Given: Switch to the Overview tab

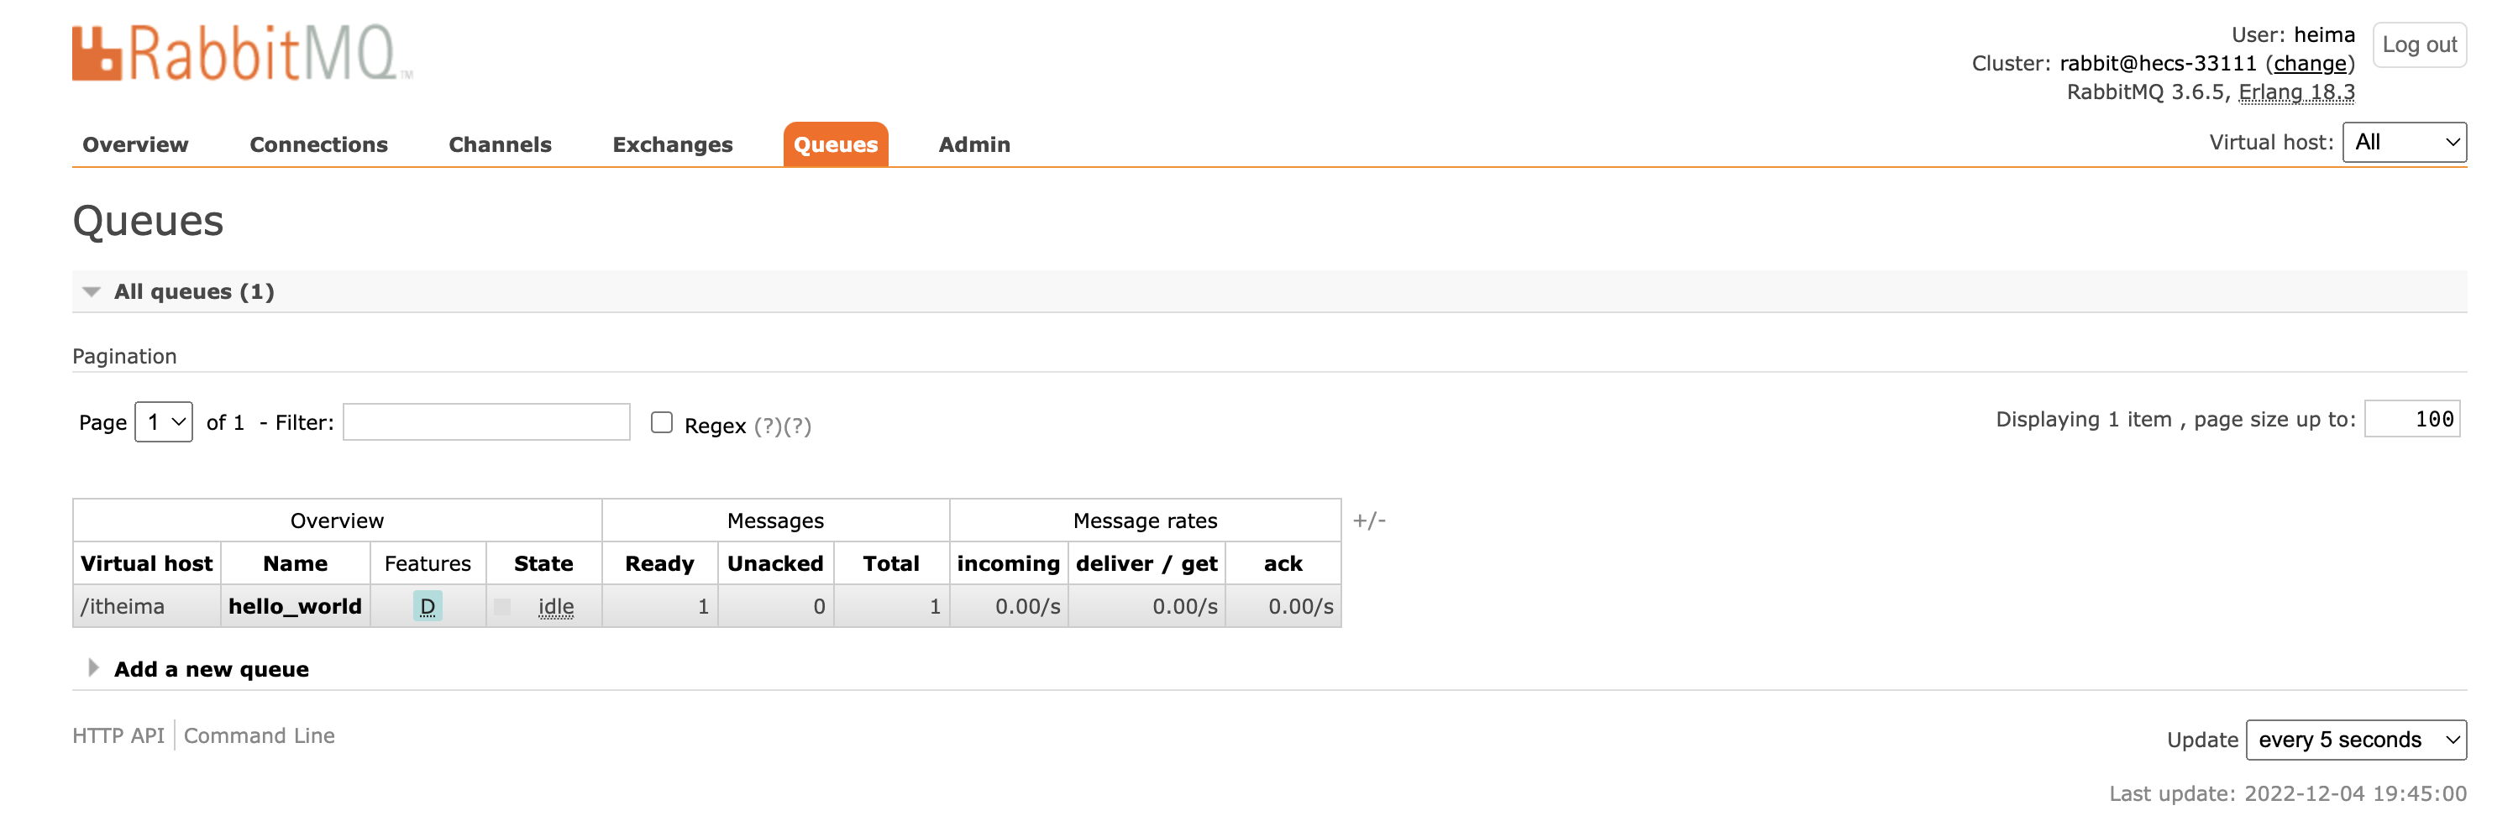Looking at the screenshot, I should tap(135, 144).
